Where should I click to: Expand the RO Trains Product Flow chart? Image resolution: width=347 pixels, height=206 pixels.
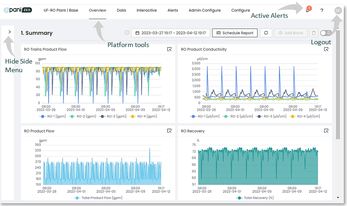click(169, 49)
